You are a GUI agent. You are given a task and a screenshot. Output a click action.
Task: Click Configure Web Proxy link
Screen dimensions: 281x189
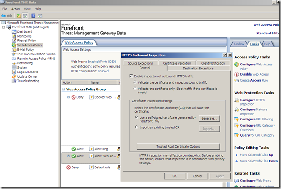[256, 181]
